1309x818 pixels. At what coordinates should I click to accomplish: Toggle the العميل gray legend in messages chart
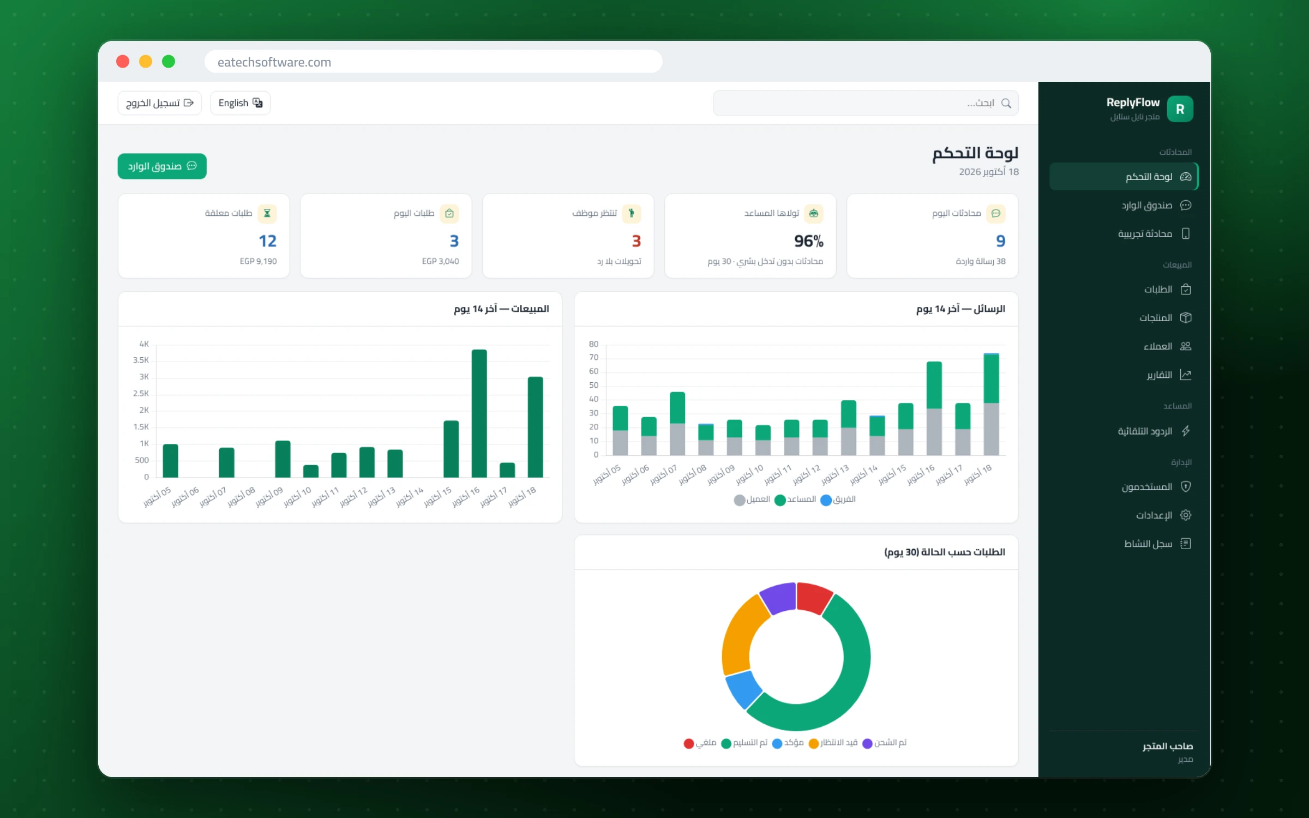click(x=752, y=500)
